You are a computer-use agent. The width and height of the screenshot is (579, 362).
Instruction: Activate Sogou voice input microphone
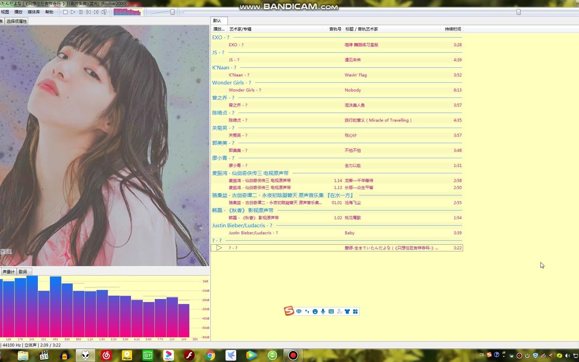click(x=323, y=311)
